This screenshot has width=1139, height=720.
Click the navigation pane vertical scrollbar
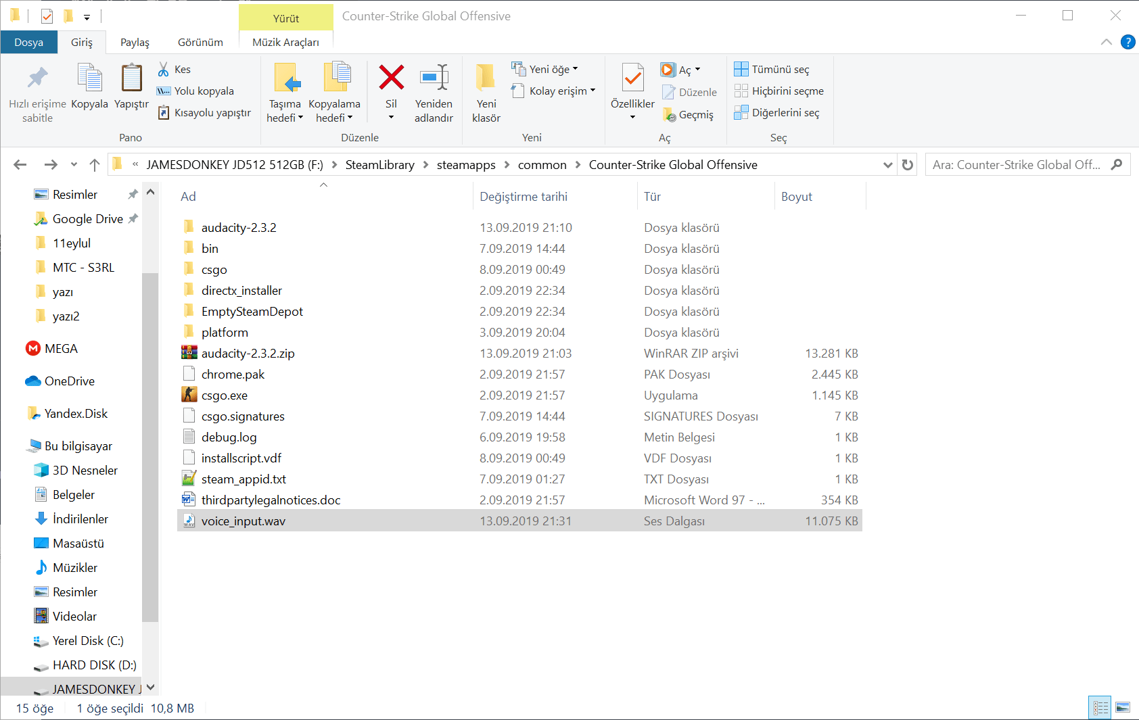150,439
